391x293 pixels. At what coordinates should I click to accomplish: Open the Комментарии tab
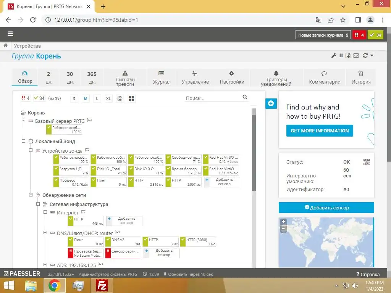[325, 77]
